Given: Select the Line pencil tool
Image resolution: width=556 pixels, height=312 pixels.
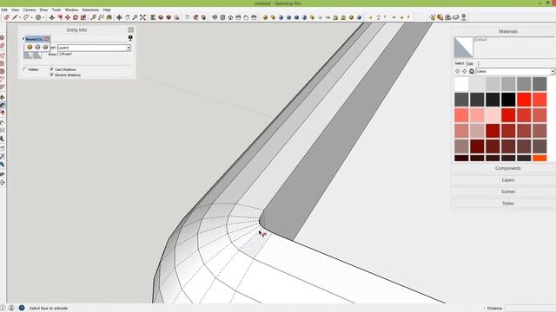Looking at the screenshot, I should click(x=15, y=17).
